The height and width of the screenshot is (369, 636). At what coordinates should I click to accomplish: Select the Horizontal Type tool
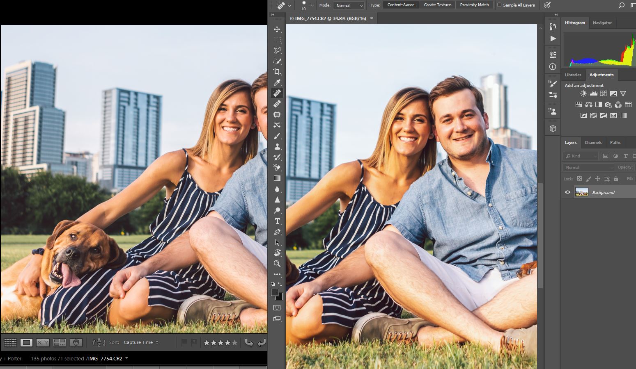coord(277,221)
